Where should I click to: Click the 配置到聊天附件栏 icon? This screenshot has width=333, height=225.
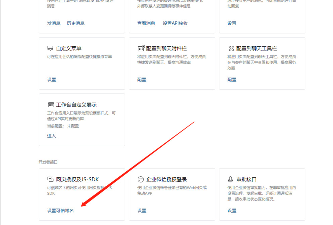point(141,48)
